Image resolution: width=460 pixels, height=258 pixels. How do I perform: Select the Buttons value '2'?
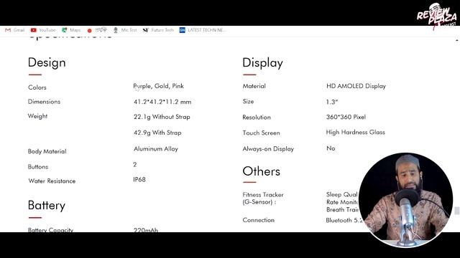134,164
